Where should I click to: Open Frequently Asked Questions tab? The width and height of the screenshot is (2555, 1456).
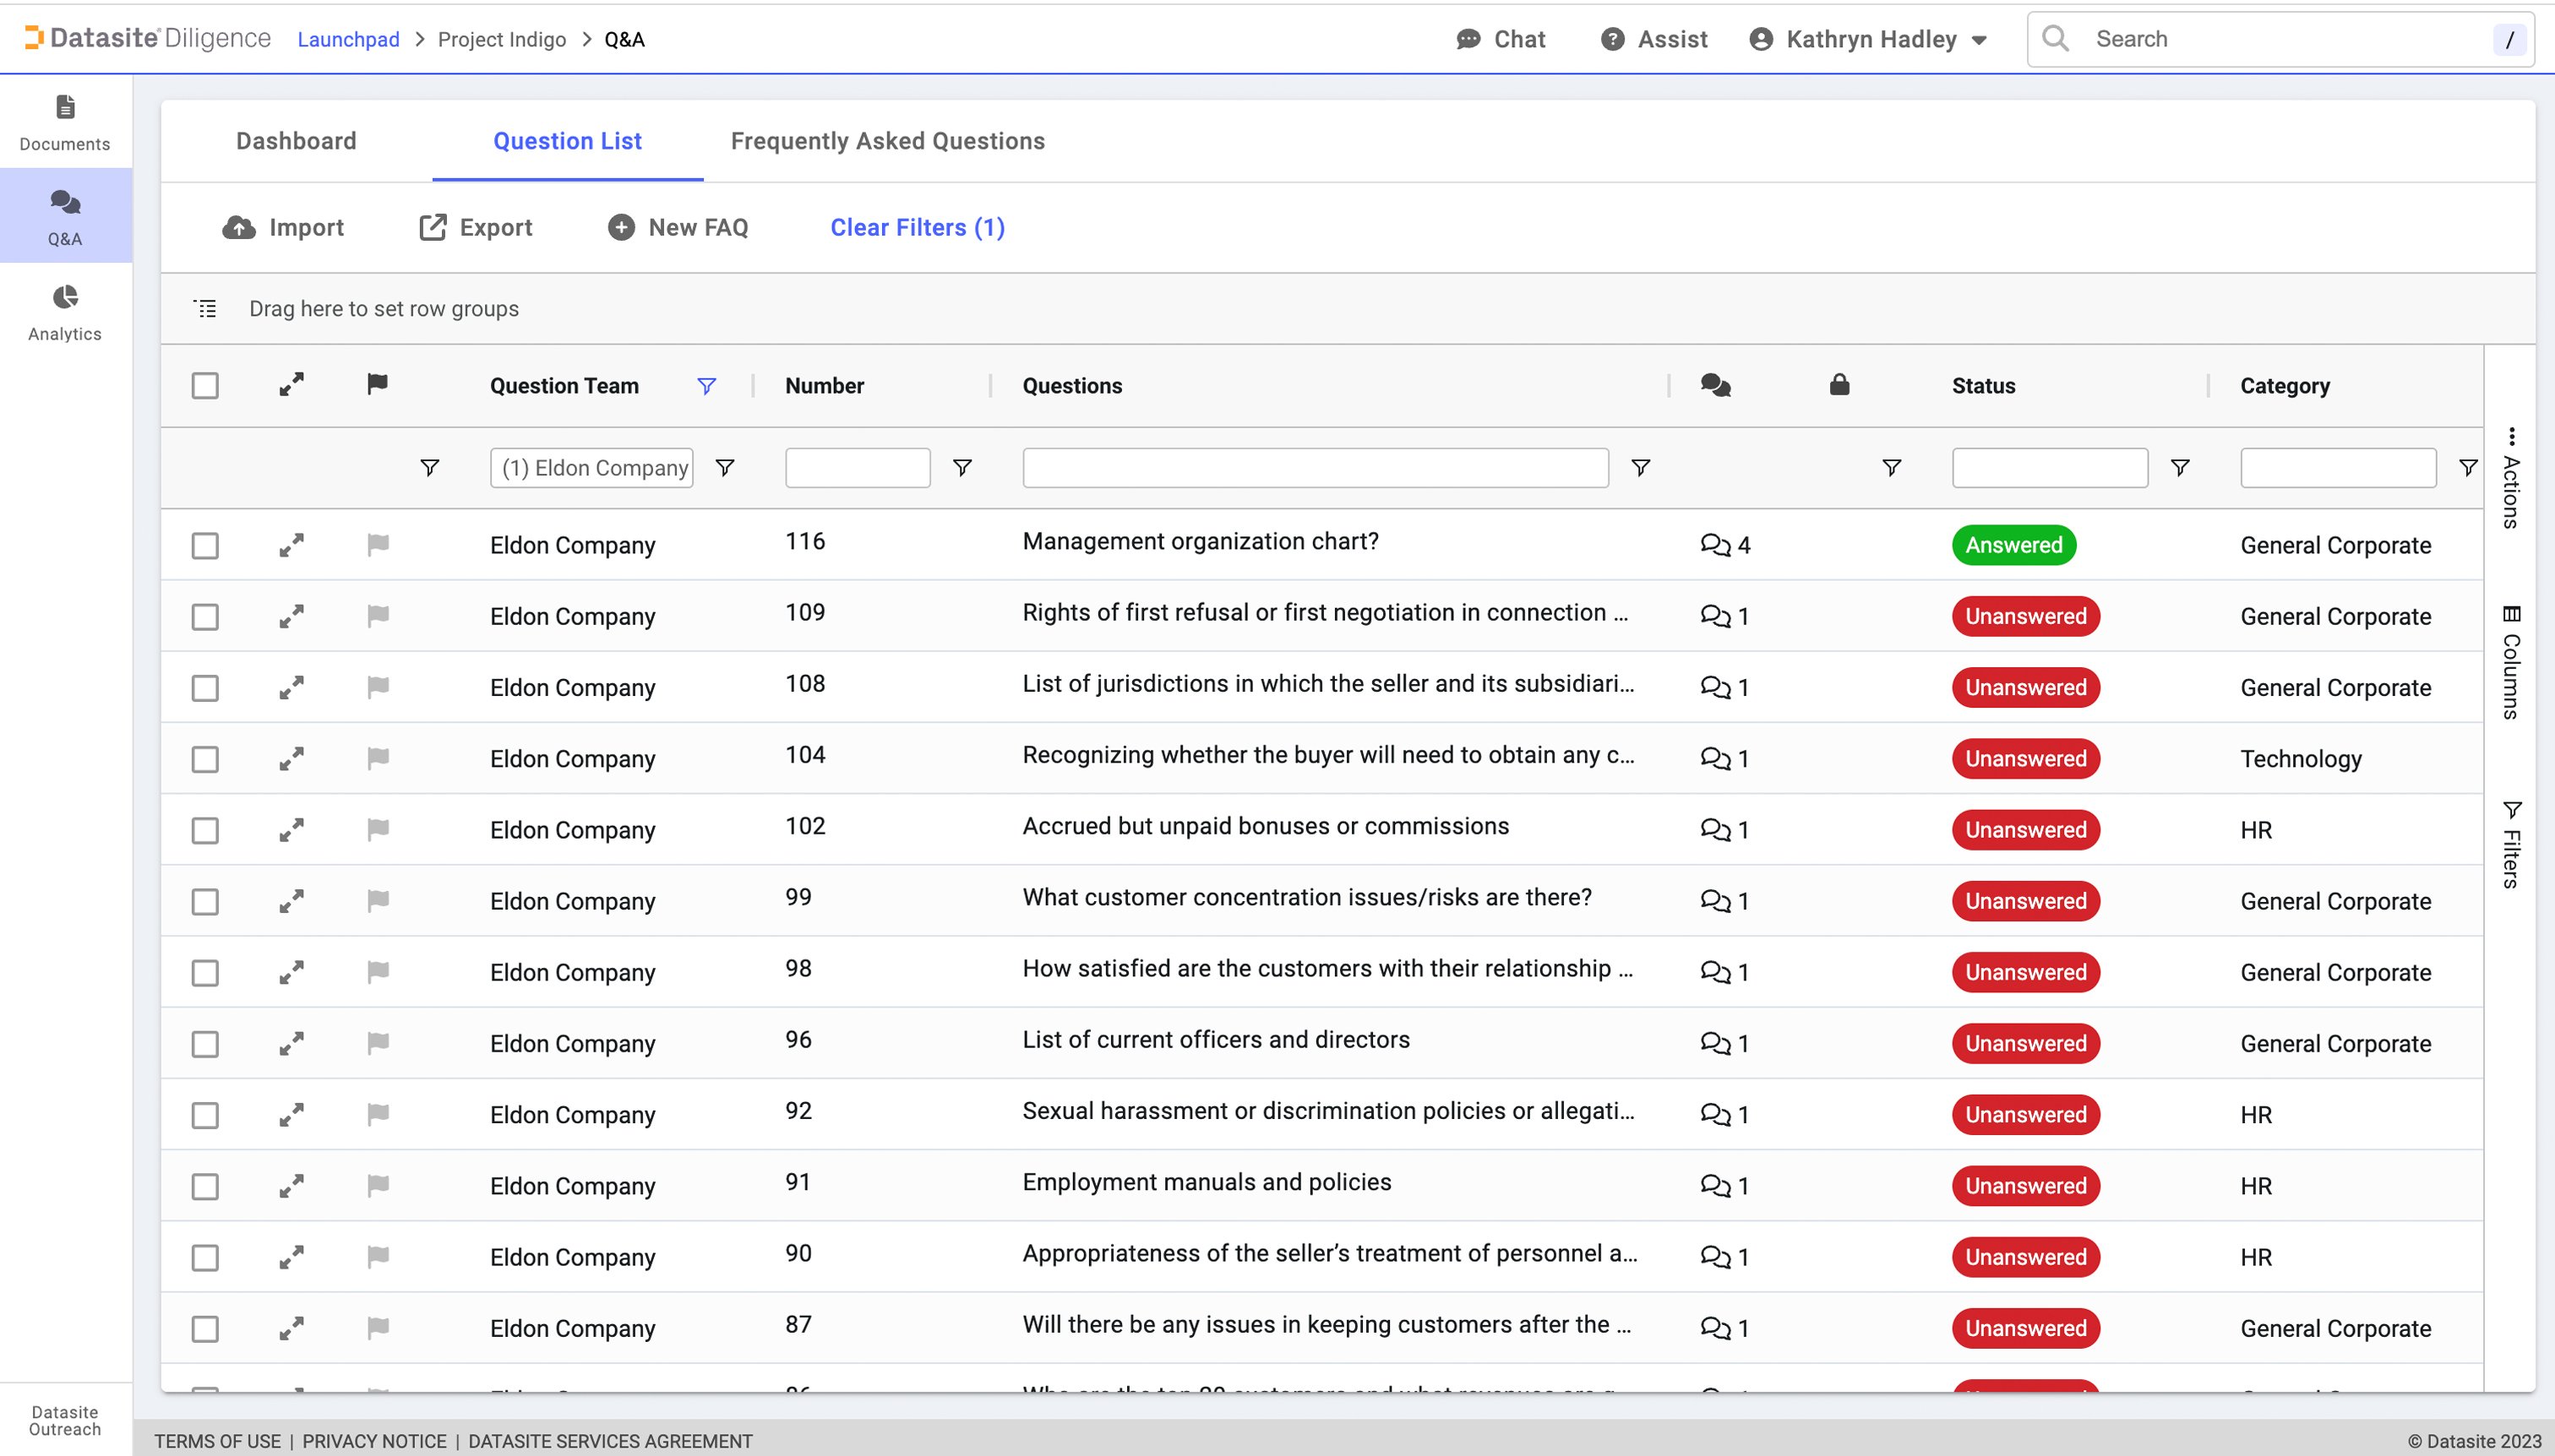887,141
